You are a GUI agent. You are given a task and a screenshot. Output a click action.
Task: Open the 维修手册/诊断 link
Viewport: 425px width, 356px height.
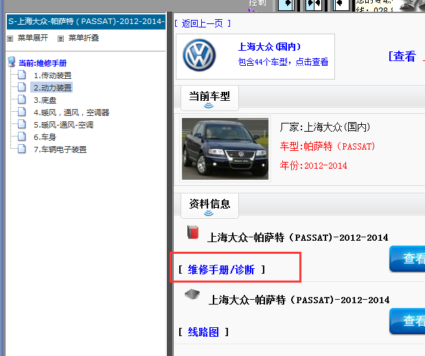pyautogui.click(x=221, y=270)
